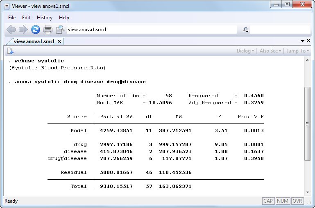Click the command address field
The width and height of the screenshot is (315, 208).
[152, 30]
